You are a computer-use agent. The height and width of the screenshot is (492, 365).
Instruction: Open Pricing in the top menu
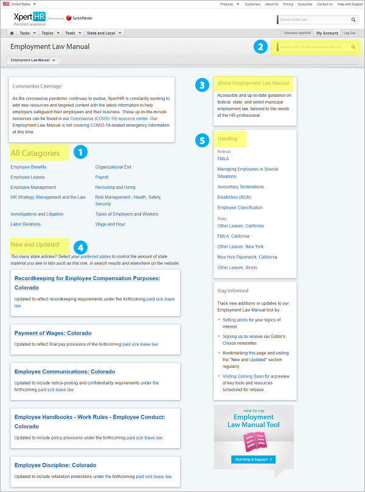pyautogui.click(x=288, y=4)
